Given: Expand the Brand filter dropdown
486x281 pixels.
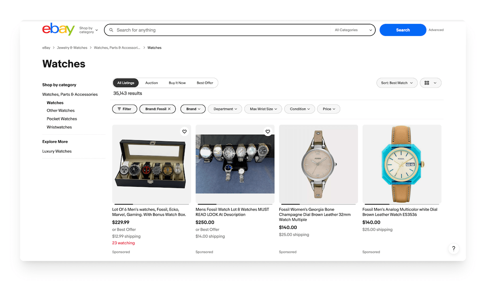Looking at the screenshot, I should tap(193, 109).
